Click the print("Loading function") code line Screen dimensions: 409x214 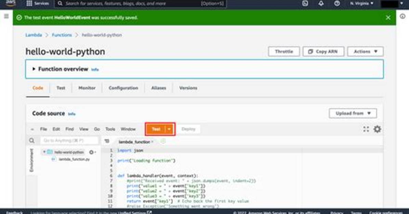(146, 160)
